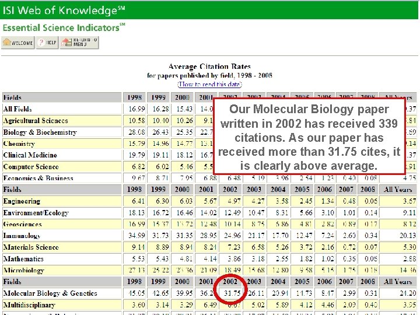The width and height of the screenshot is (420, 315).
Task: Select the 'Biology & Biochemistry' row label
Action: click(x=40, y=132)
